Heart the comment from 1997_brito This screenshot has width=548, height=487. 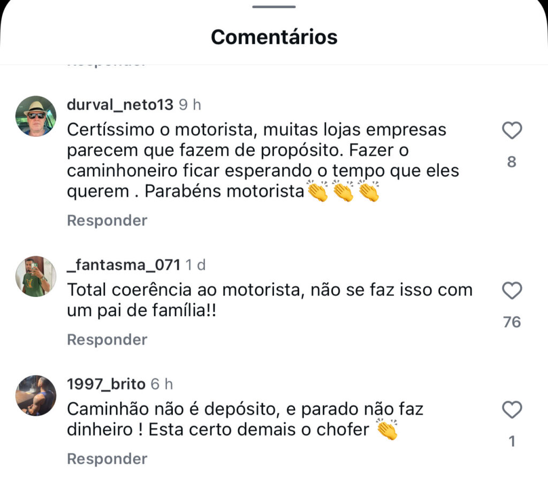point(512,410)
